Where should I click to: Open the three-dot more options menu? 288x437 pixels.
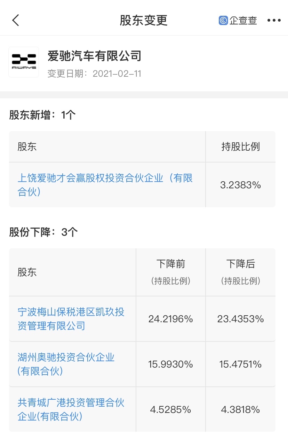pyautogui.click(x=274, y=20)
